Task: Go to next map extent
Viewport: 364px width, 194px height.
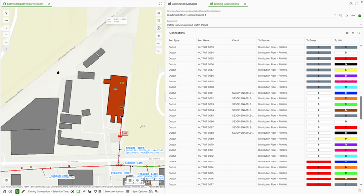Action: click(6, 49)
